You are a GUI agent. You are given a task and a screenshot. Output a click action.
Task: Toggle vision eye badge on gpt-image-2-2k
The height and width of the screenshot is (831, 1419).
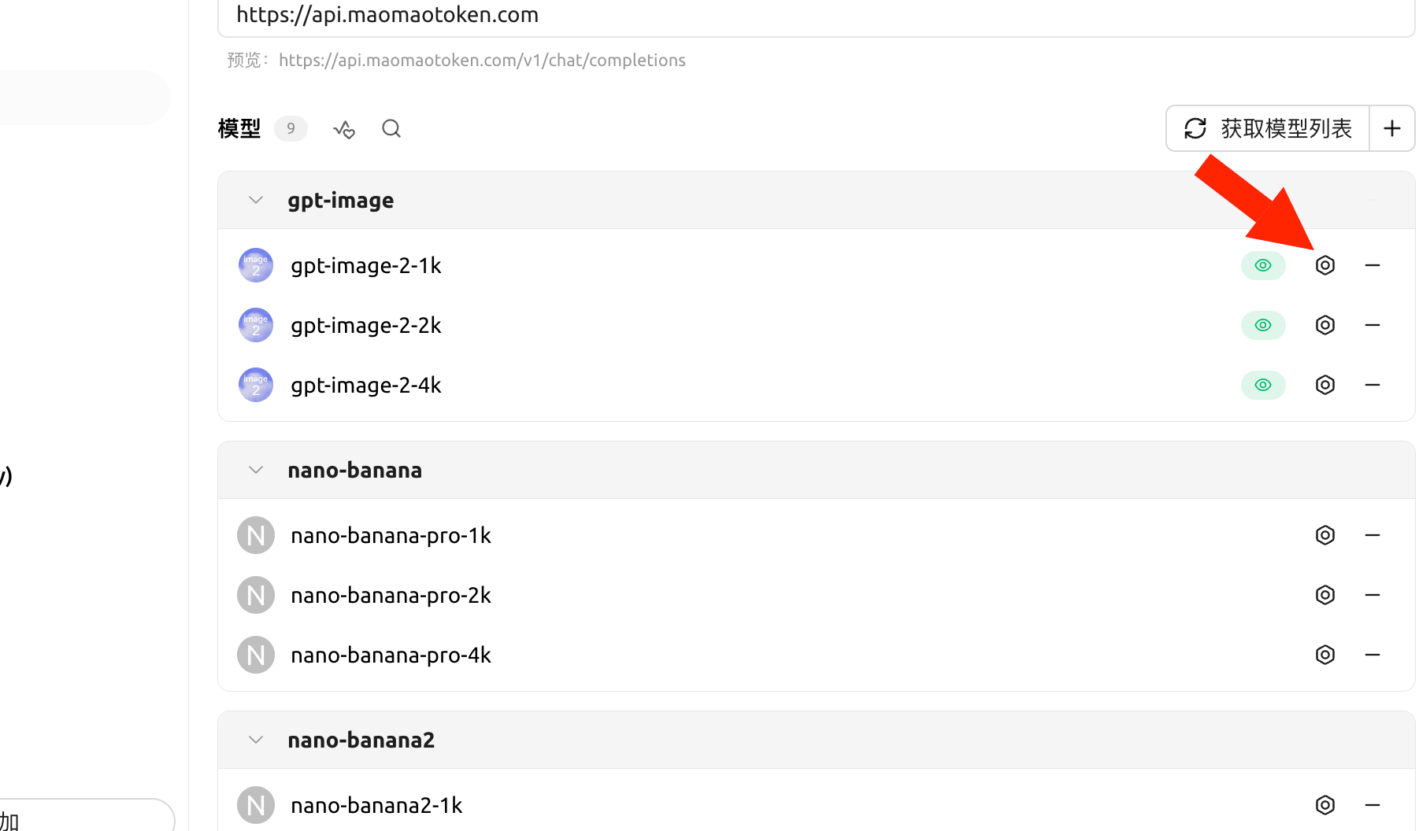click(x=1263, y=325)
